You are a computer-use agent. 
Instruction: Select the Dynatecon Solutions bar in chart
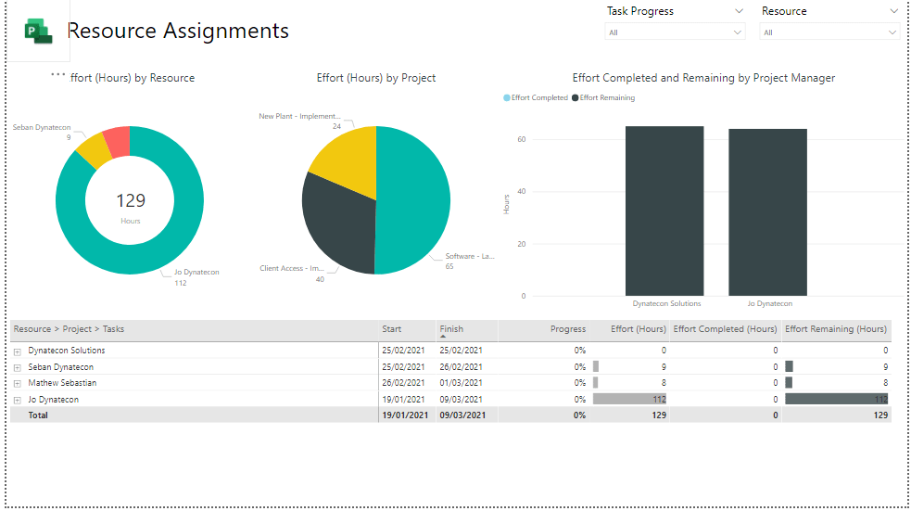(x=664, y=211)
